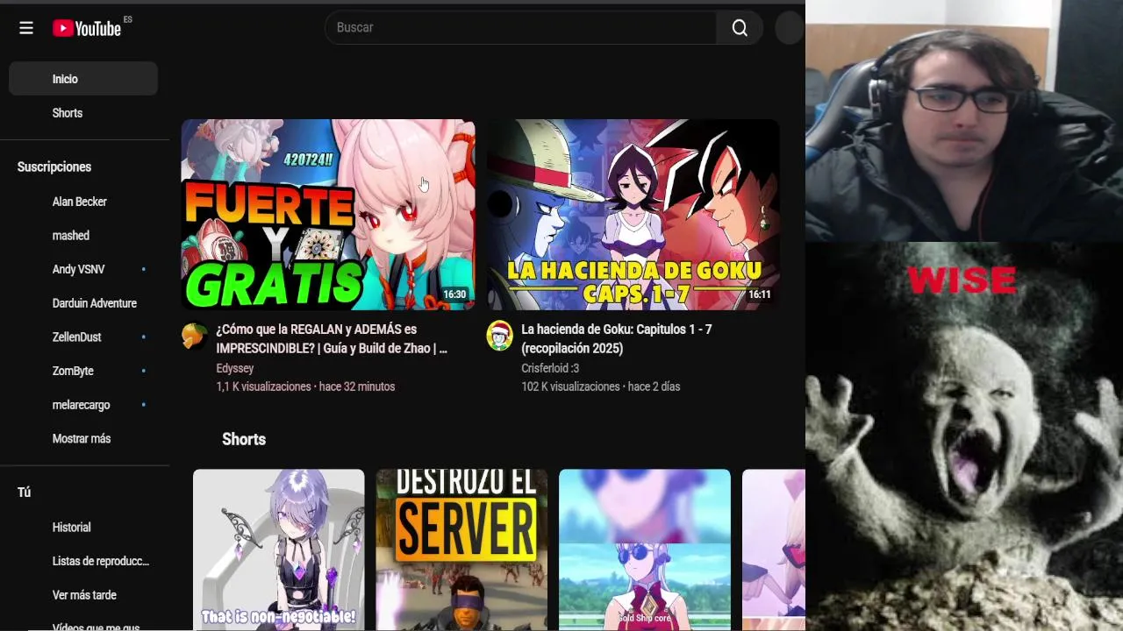Open Ver más tarde in the sidebar
The image size is (1123, 631).
click(83, 595)
